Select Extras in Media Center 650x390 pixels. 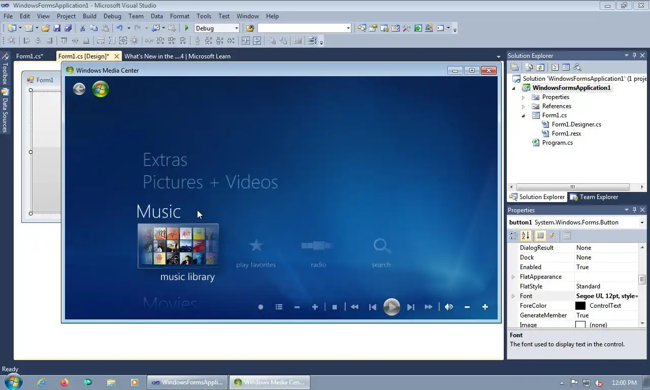tap(165, 160)
